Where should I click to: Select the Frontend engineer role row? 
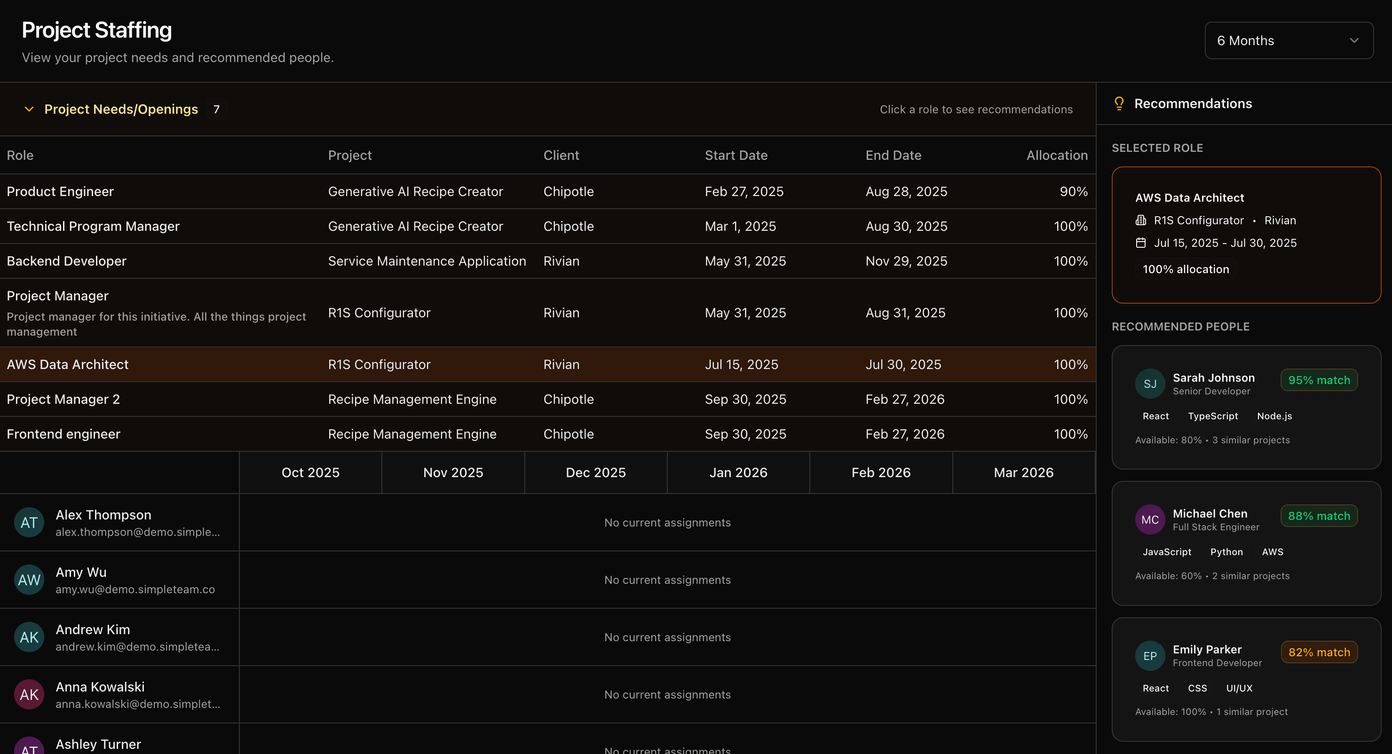[x=63, y=434]
